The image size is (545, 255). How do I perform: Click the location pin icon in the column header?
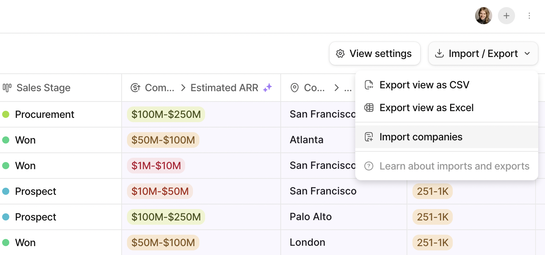pos(294,88)
